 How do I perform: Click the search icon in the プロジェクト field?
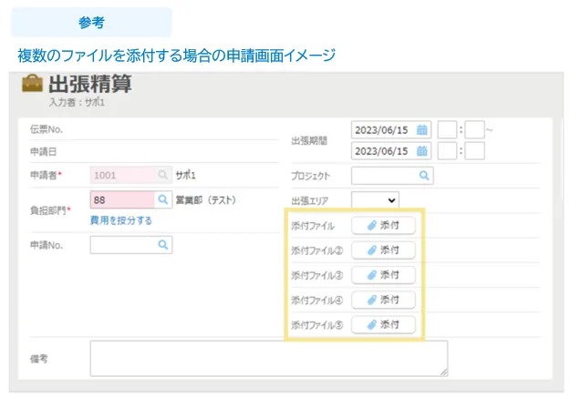point(424,176)
